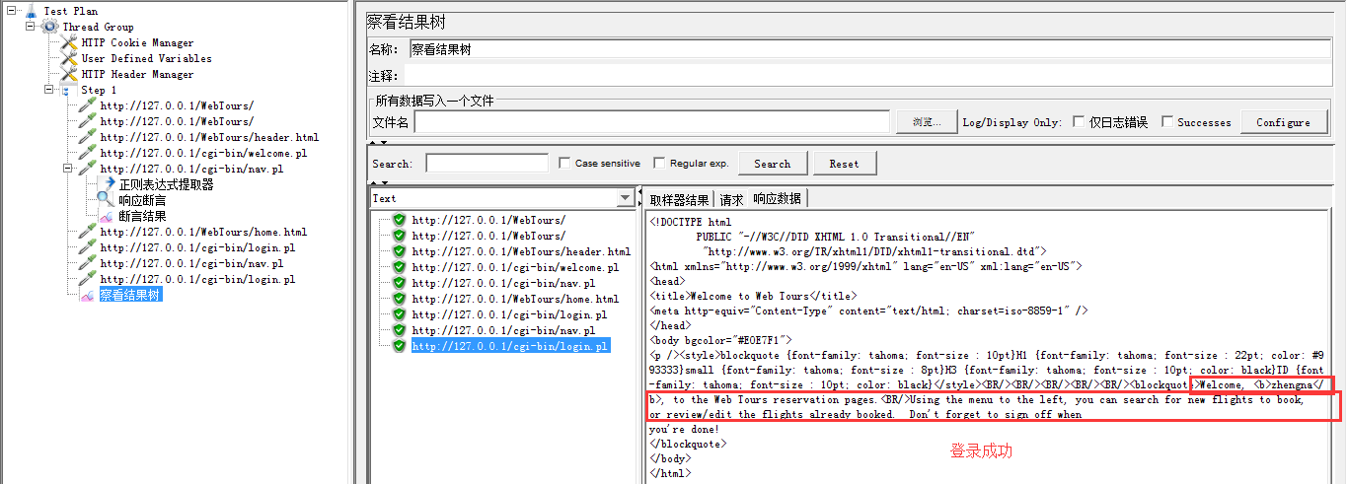
Task: Collapse the Thread Group tree node
Action: [31, 27]
